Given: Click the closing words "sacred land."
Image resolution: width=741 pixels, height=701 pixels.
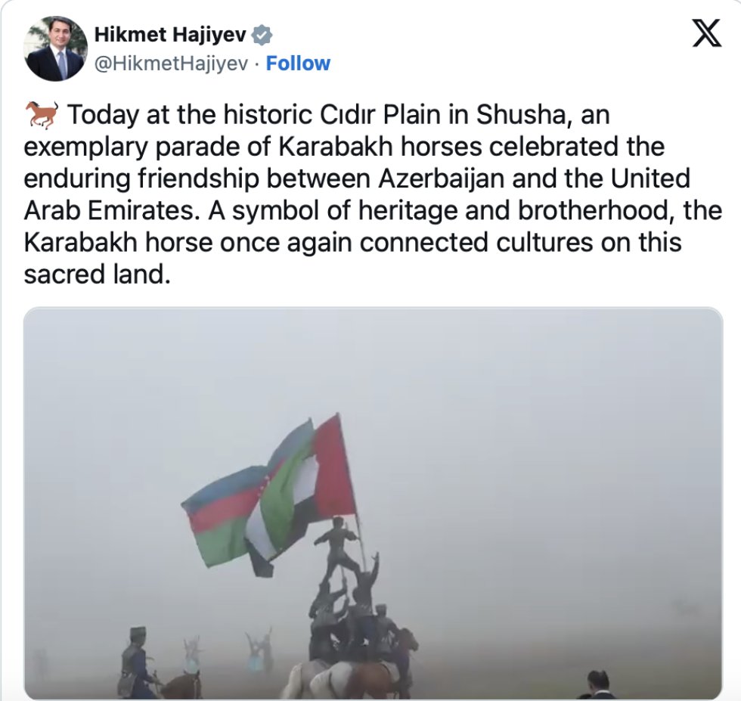Looking at the screenshot, I should [97, 275].
